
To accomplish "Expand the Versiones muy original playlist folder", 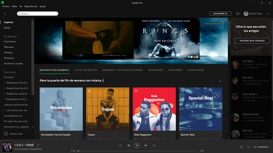I will point(33,126).
